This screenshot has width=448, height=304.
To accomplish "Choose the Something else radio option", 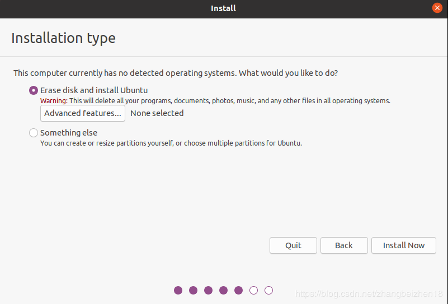I will (34, 133).
